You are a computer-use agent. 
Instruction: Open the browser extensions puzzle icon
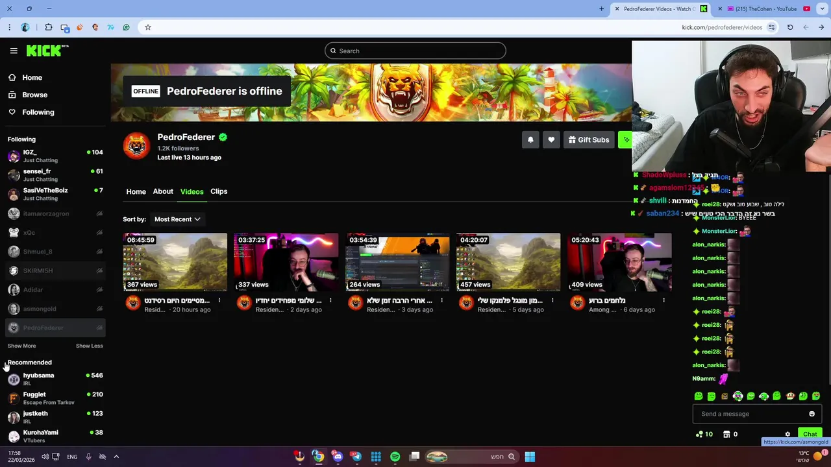(49, 27)
